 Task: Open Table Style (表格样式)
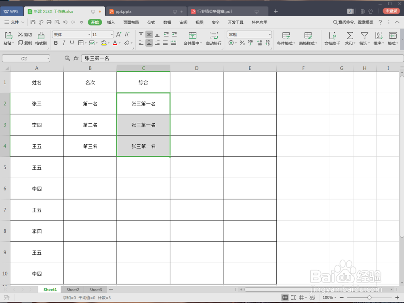click(x=308, y=39)
